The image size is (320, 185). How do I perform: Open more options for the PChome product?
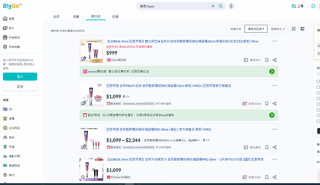(x=275, y=159)
